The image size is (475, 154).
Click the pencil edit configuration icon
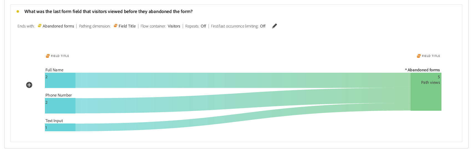pos(275,26)
